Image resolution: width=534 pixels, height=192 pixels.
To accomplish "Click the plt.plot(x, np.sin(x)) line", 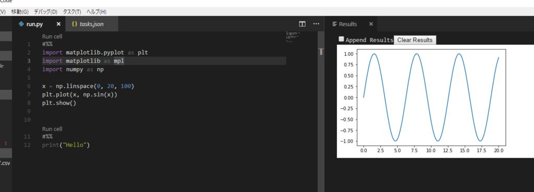I will point(80,95).
